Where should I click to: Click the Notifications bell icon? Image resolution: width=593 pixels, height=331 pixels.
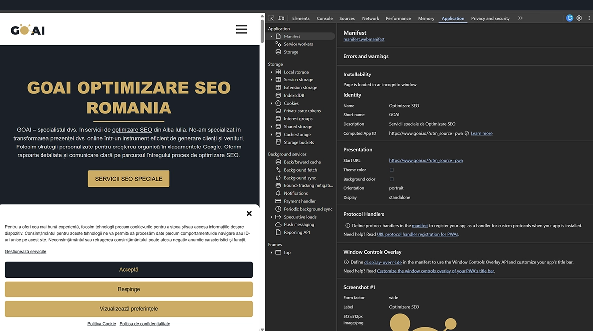click(x=278, y=193)
